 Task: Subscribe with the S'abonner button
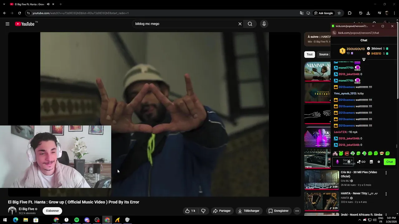52,211
